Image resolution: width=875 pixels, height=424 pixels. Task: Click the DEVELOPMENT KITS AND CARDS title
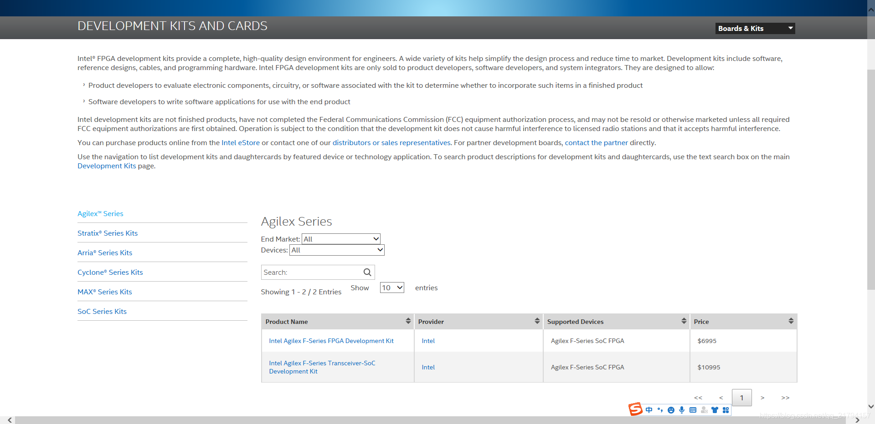click(172, 26)
